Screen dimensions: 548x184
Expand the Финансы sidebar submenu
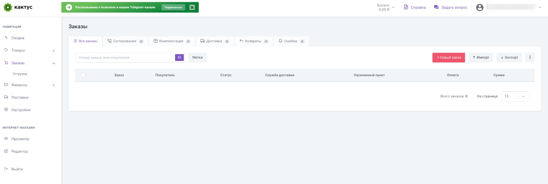53,85
